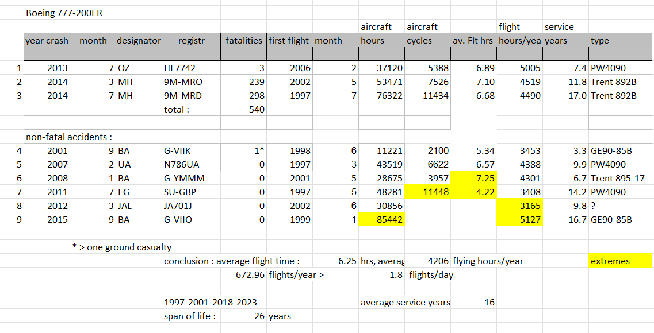Click the 'av. Flt hrs' header cell
Screen dimensions: 654x333
(x=473, y=40)
